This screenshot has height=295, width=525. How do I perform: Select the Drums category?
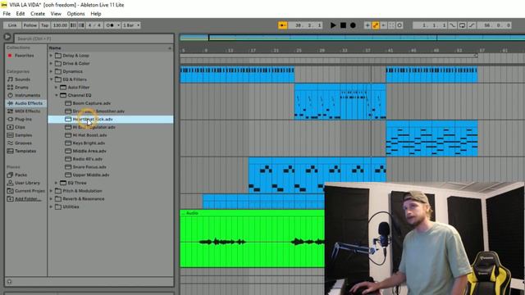(21, 88)
